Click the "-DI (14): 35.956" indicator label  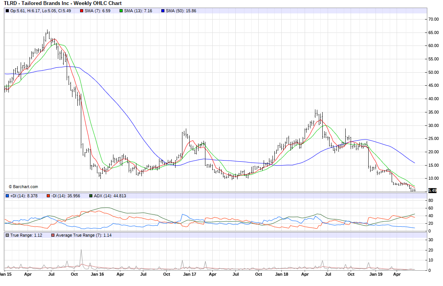[x=66, y=196]
